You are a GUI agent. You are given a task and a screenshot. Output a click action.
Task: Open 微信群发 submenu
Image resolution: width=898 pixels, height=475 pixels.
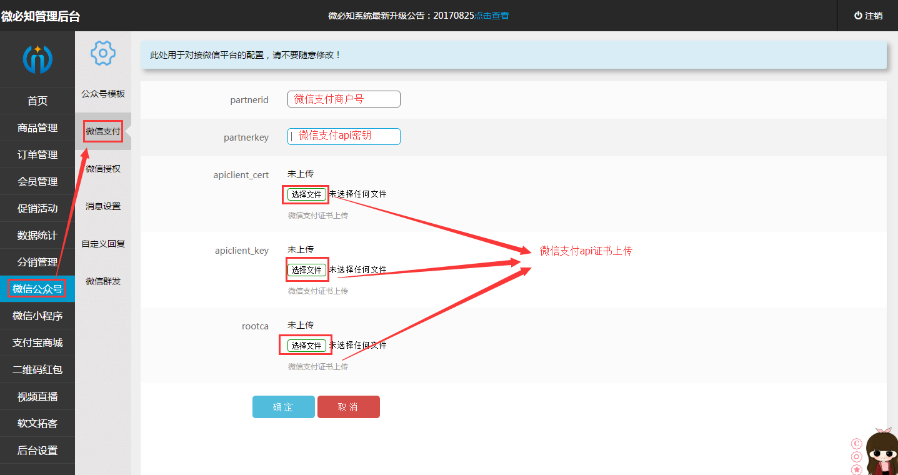click(103, 281)
